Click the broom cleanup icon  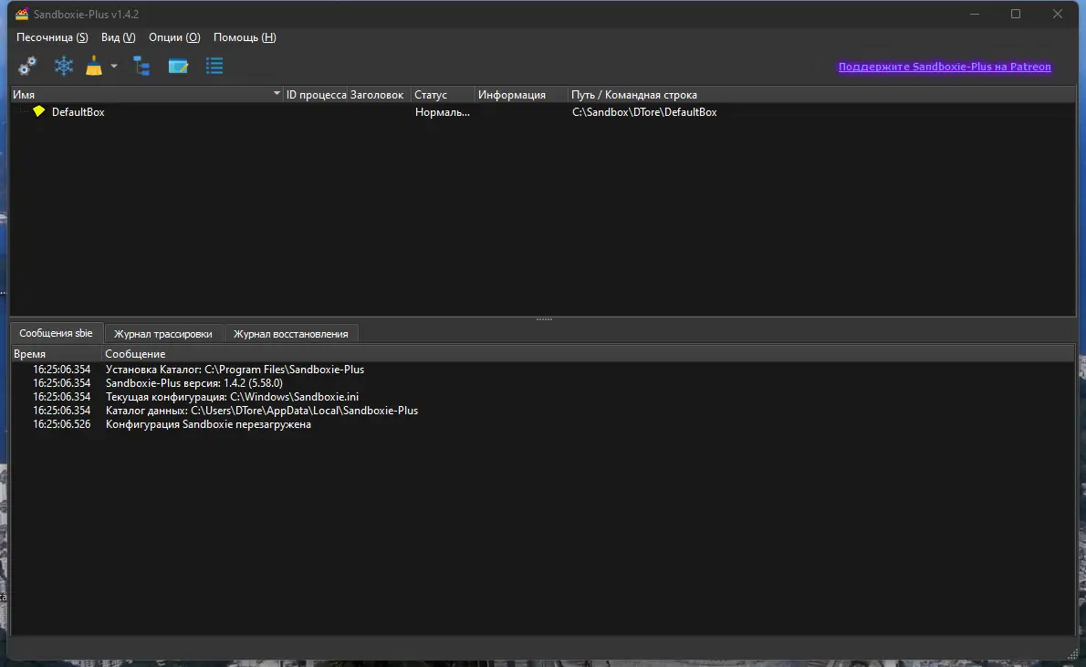(93, 66)
